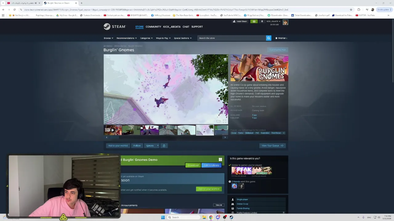Expand the Categories dropdown
Image resolution: width=394 pixels, height=221 pixels.
pyautogui.click(x=147, y=38)
